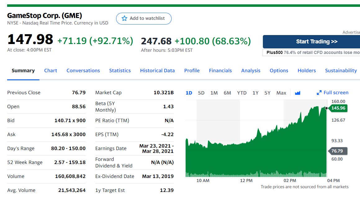This screenshot has height=209, width=360.
Task: Click the star icon in Add to watchlist
Action: [x=124, y=18]
